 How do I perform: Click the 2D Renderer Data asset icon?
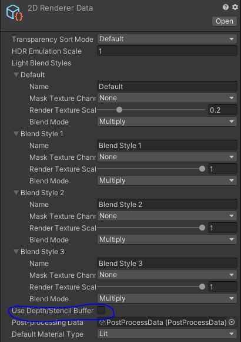tap(14, 13)
